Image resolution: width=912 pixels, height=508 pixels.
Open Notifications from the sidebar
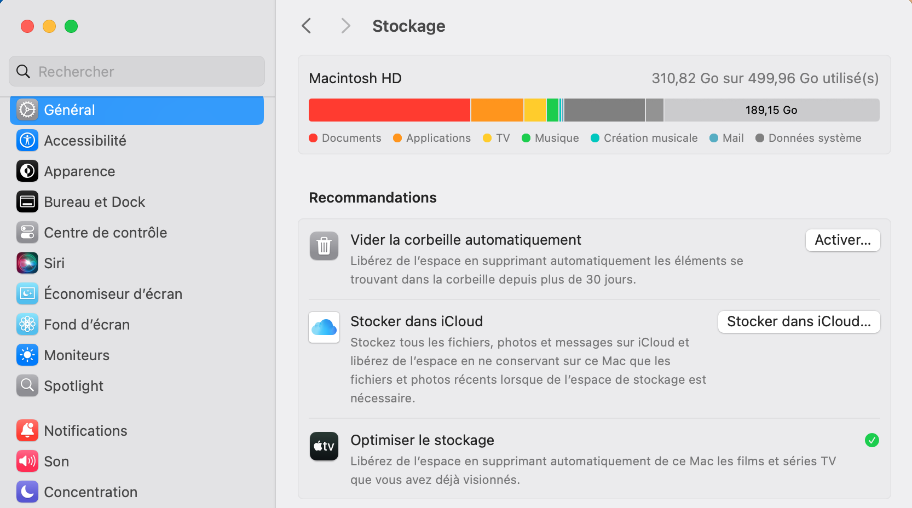[x=85, y=430]
